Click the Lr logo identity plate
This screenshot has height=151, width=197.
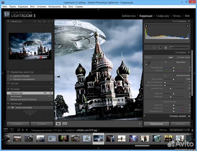pos(7,14)
